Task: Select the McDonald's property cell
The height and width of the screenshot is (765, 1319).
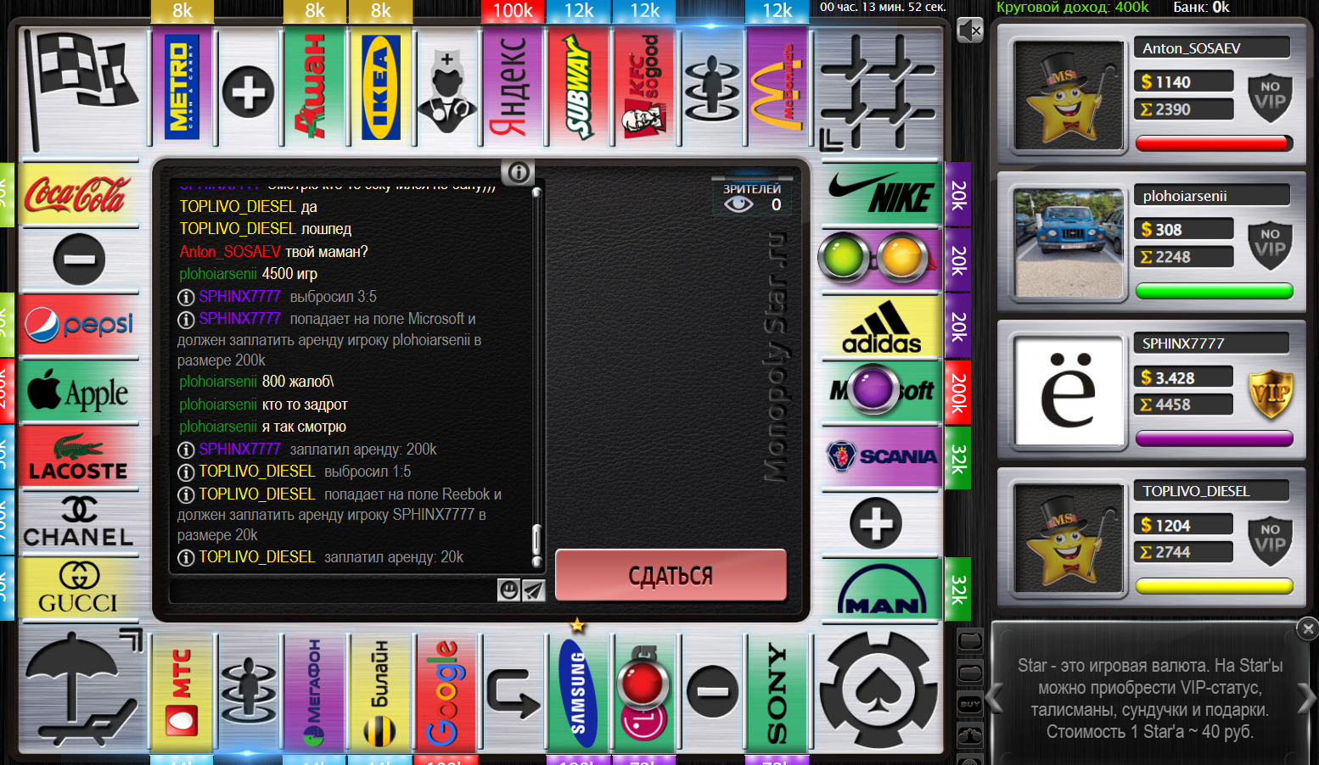Action: pos(777,87)
